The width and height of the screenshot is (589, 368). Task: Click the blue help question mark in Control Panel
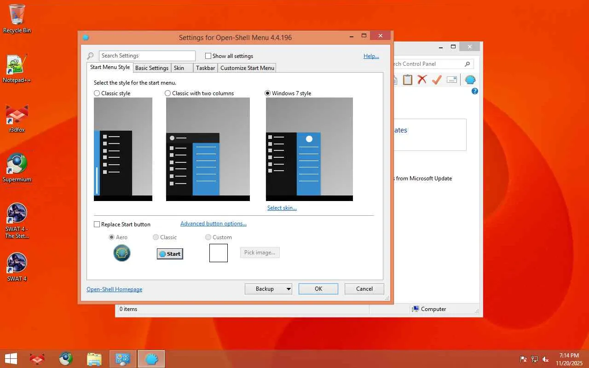pos(475,91)
